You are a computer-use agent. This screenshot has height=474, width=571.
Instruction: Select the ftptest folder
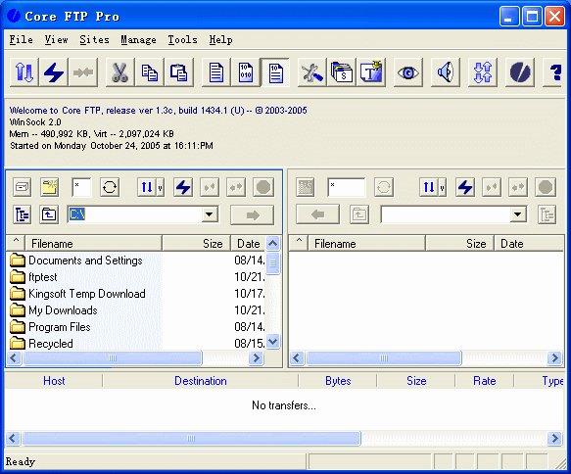[43, 277]
